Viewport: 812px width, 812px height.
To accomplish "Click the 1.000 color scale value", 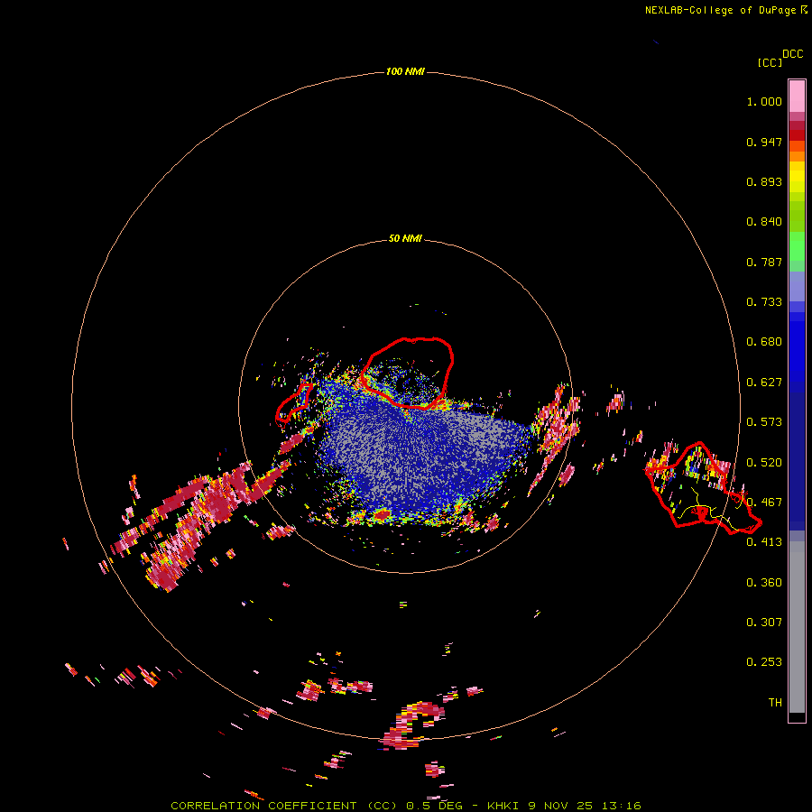I will tap(764, 101).
